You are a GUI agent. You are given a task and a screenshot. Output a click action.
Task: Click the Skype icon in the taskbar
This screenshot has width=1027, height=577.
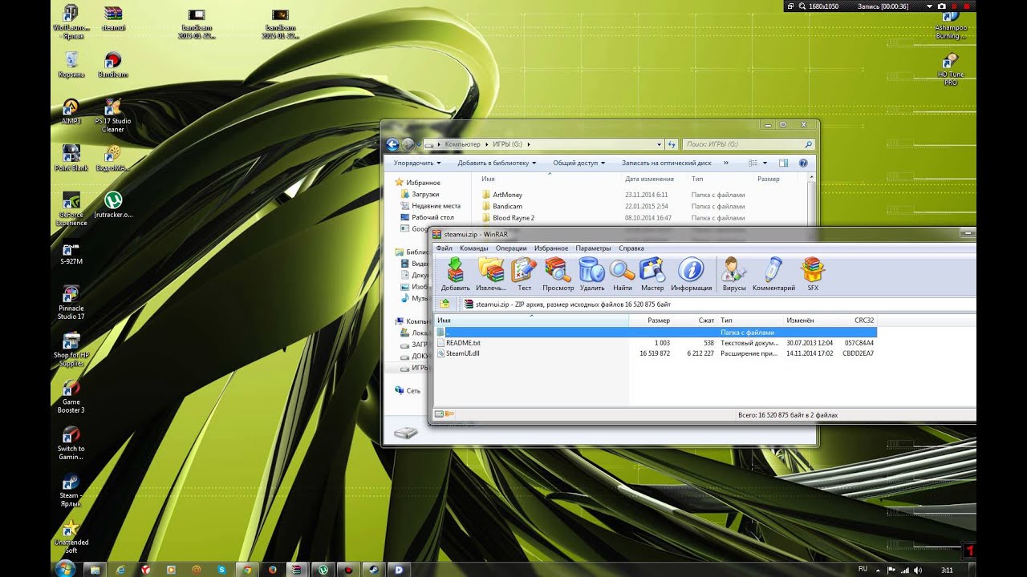221,569
